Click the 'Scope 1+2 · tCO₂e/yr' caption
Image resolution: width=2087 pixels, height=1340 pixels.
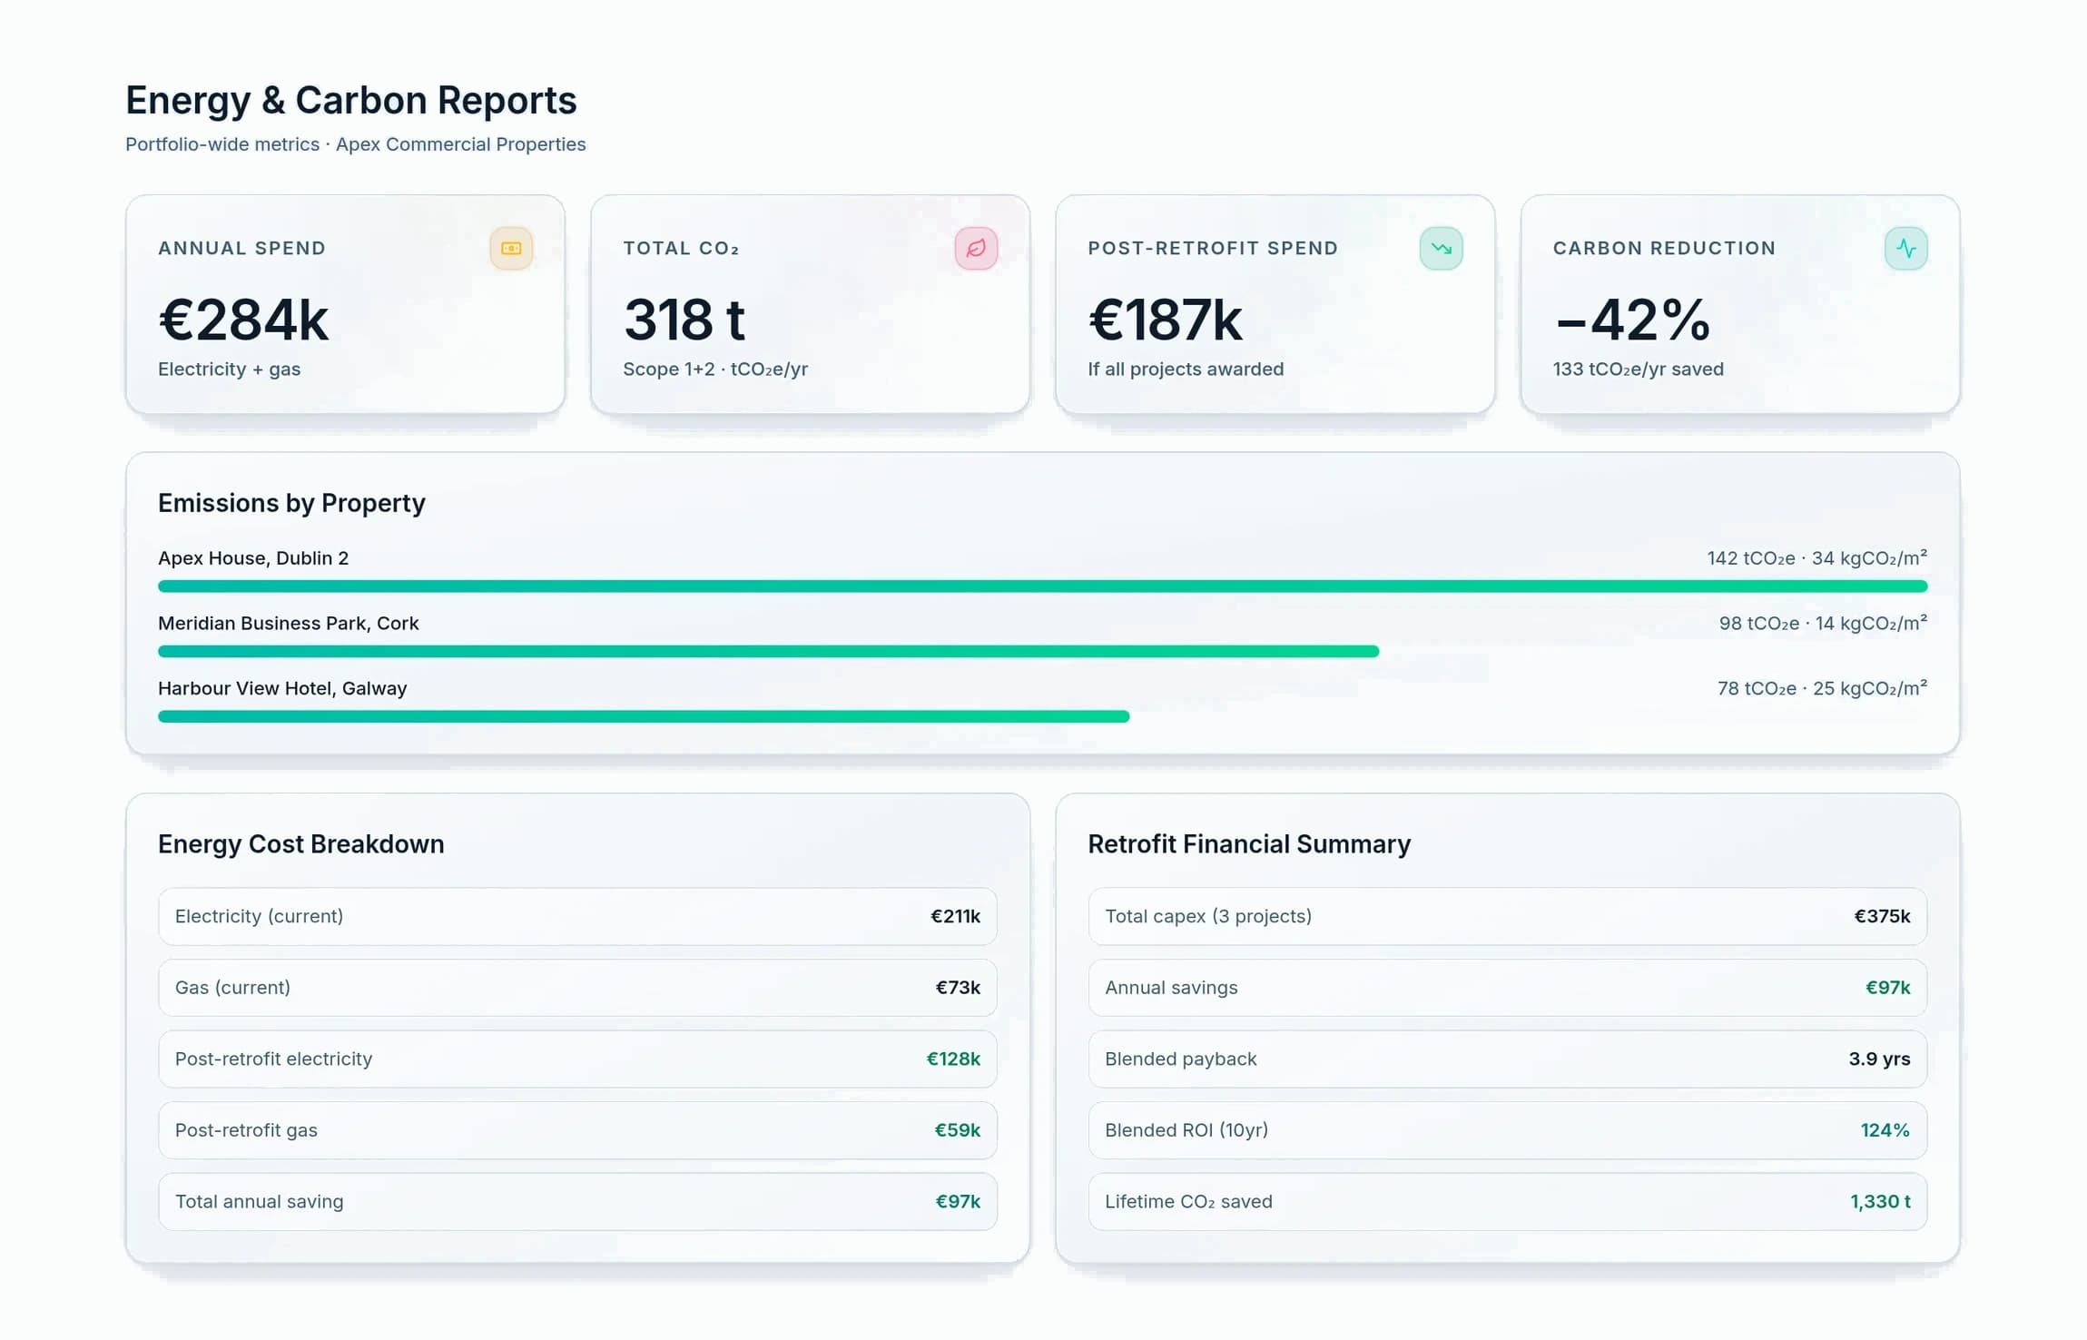coord(715,369)
